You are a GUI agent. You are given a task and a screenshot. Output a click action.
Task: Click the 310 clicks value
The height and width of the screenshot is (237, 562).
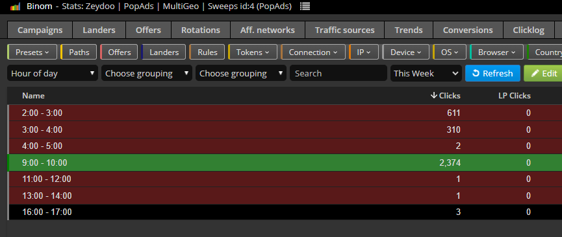tap(453, 130)
